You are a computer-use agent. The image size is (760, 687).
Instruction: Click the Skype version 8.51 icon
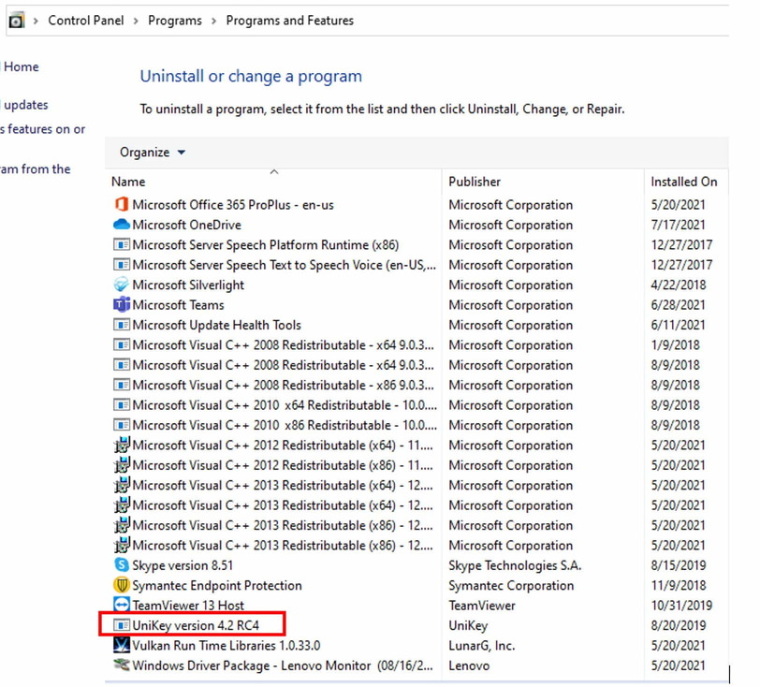point(121,564)
